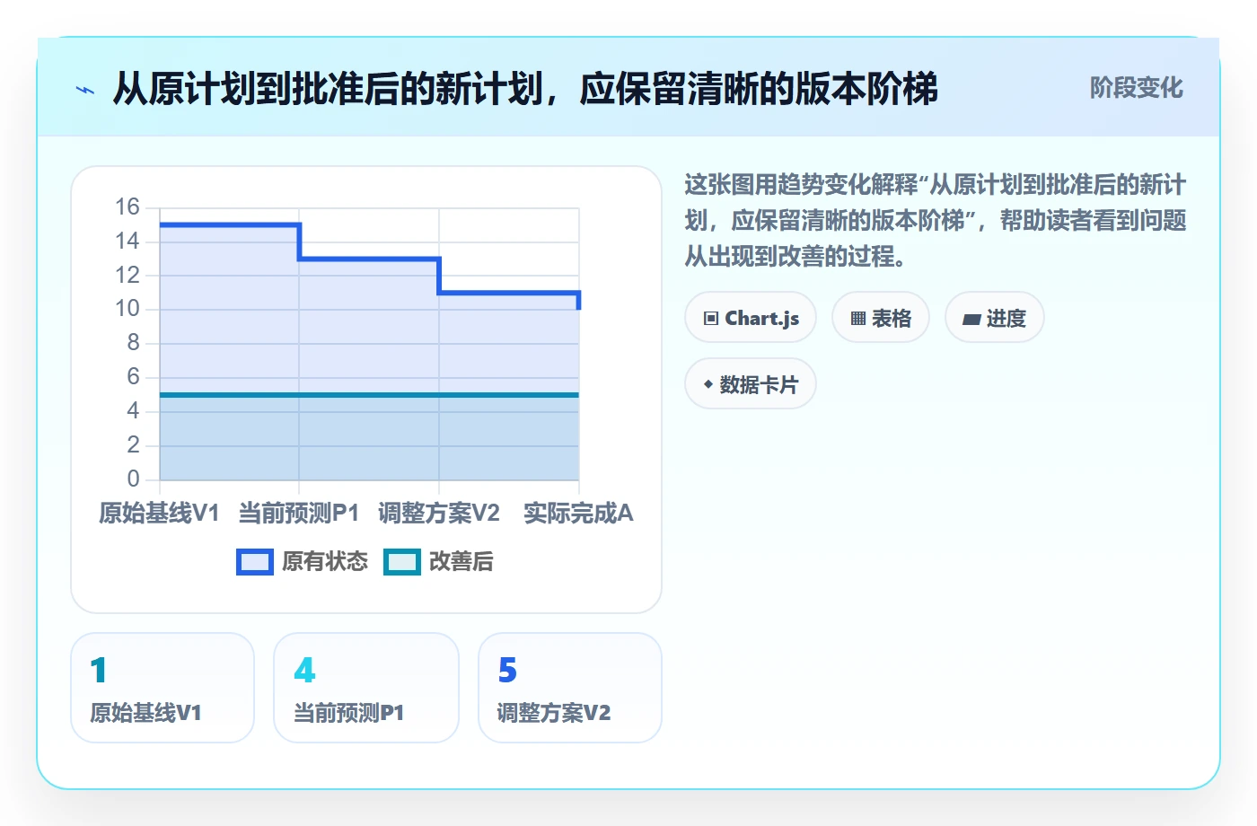
Task: Select the 表格 tag
Action: point(881,318)
